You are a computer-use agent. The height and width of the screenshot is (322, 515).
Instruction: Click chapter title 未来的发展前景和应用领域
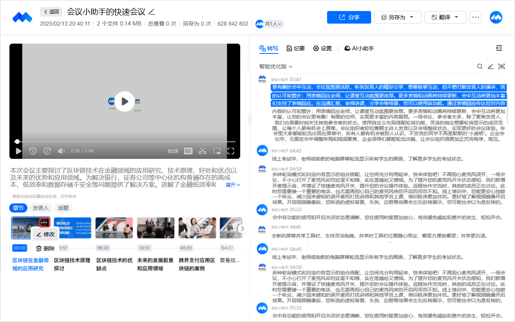coord(155,265)
